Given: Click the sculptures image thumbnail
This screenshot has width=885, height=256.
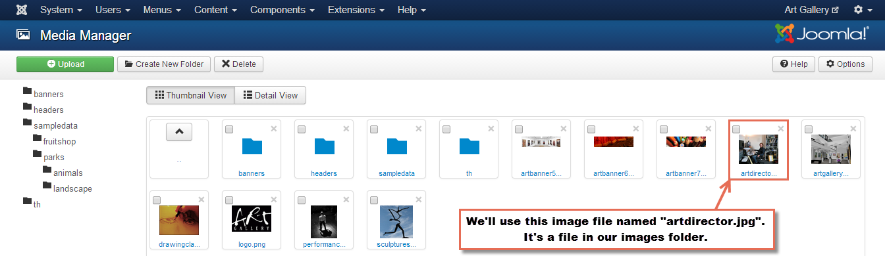Looking at the screenshot, I should tap(396, 221).
